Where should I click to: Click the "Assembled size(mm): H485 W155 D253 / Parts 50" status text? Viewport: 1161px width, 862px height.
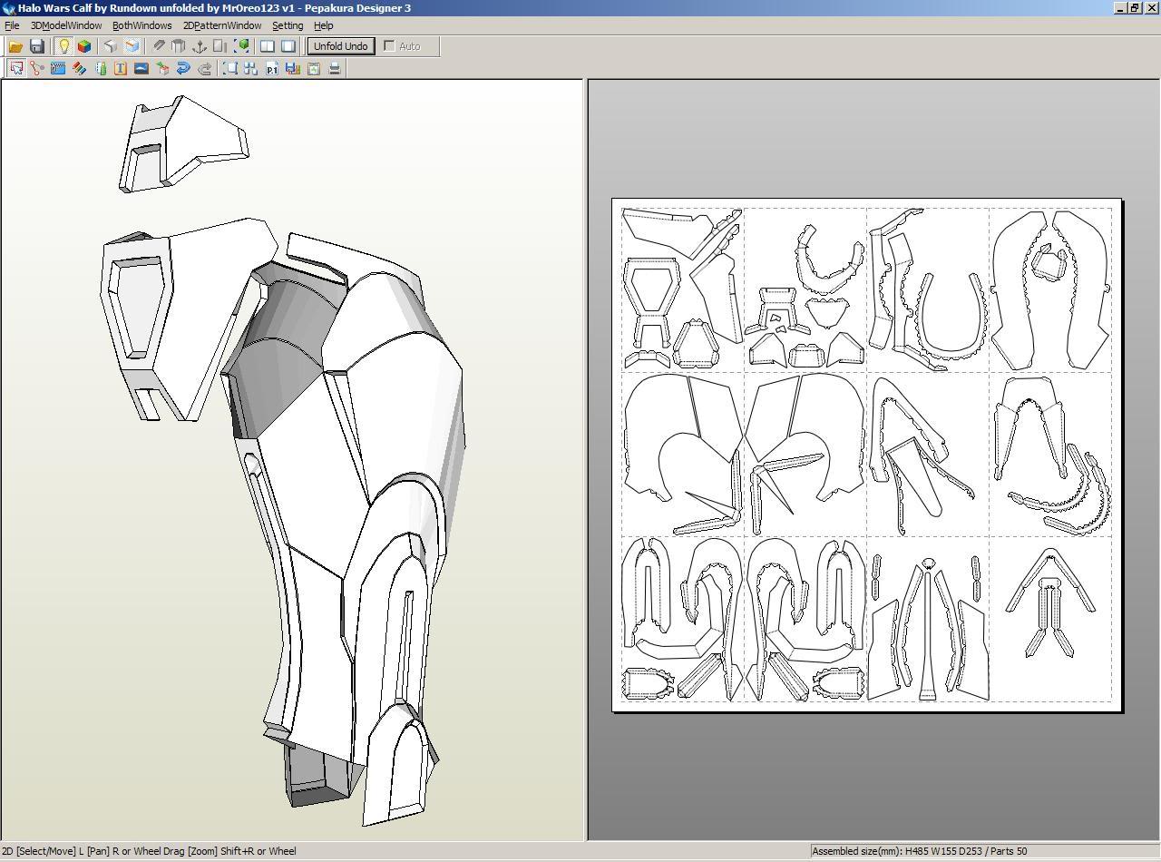coord(920,851)
